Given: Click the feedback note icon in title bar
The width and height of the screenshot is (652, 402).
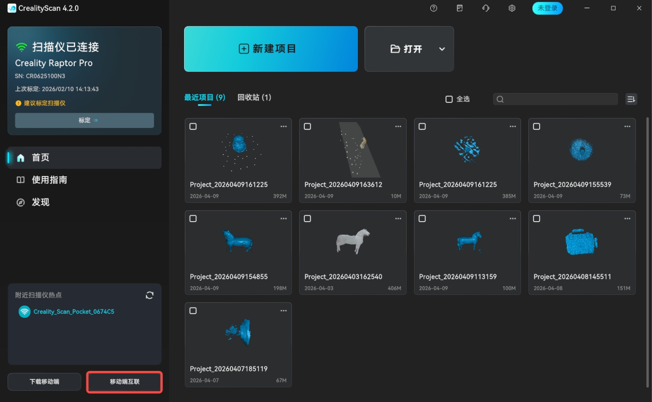Looking at the screenshot, I should (460, 8).
